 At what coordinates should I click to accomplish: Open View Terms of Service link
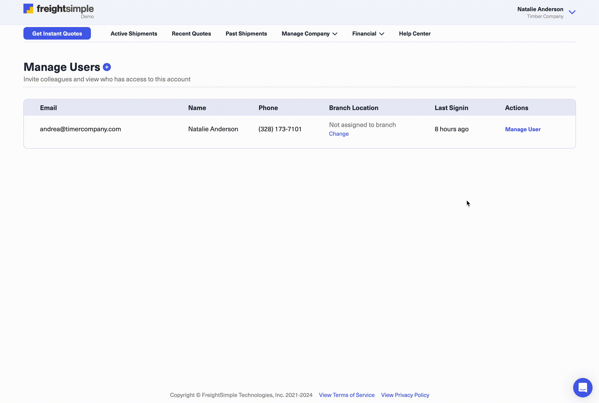tap(347, 395)
